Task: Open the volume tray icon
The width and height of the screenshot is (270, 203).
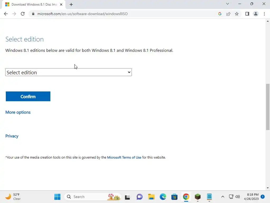Action: click(x=238, y=197)
